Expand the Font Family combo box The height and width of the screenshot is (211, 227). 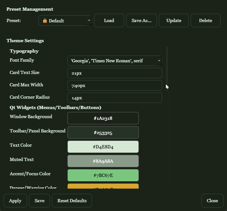point(114,61)
